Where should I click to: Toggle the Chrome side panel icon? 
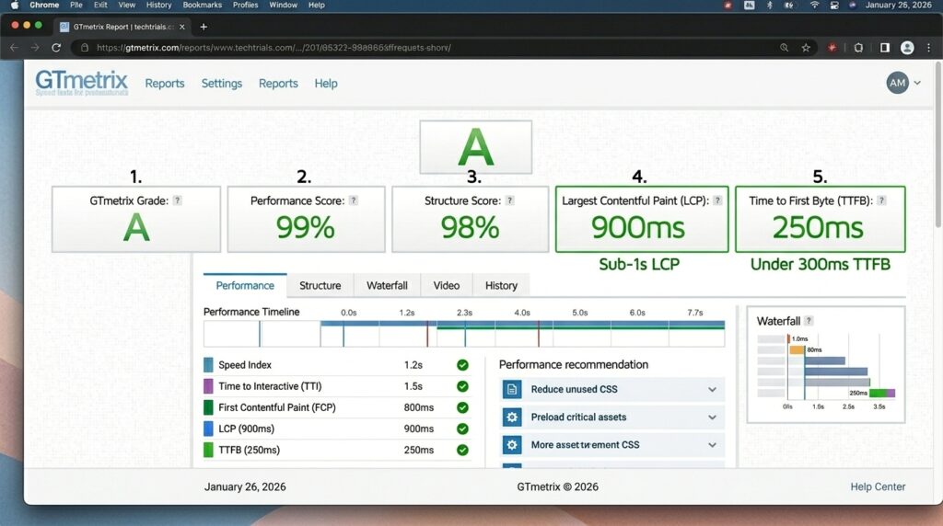885,48
